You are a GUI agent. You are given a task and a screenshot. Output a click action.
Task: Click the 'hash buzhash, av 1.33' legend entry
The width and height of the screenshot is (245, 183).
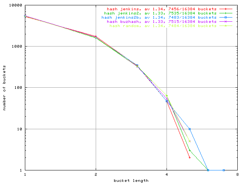(162, 22)
